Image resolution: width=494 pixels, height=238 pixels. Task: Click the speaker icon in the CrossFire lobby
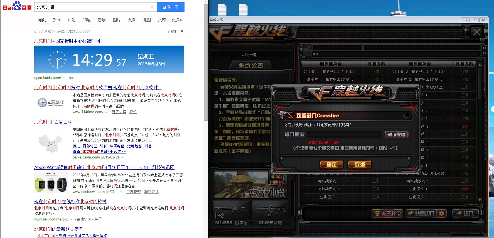[315, 54]
